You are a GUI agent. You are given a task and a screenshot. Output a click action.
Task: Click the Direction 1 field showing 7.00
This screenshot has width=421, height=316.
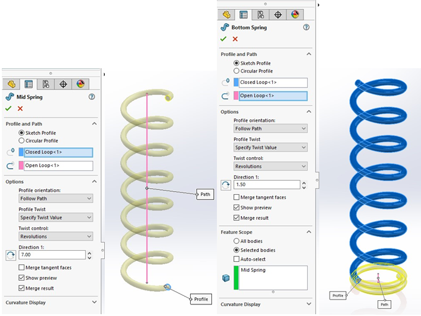tap(52, 255)
